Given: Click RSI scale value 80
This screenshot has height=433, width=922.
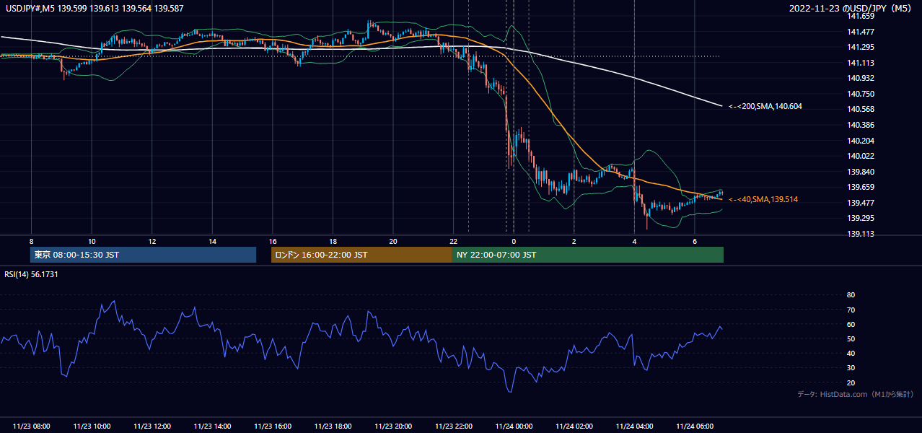Looking at the screenshot, I should click(x=851, y=295).
